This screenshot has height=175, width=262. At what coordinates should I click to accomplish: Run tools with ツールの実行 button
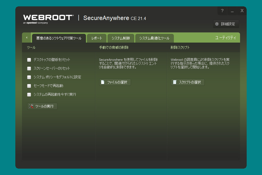[x=42, y=106]
